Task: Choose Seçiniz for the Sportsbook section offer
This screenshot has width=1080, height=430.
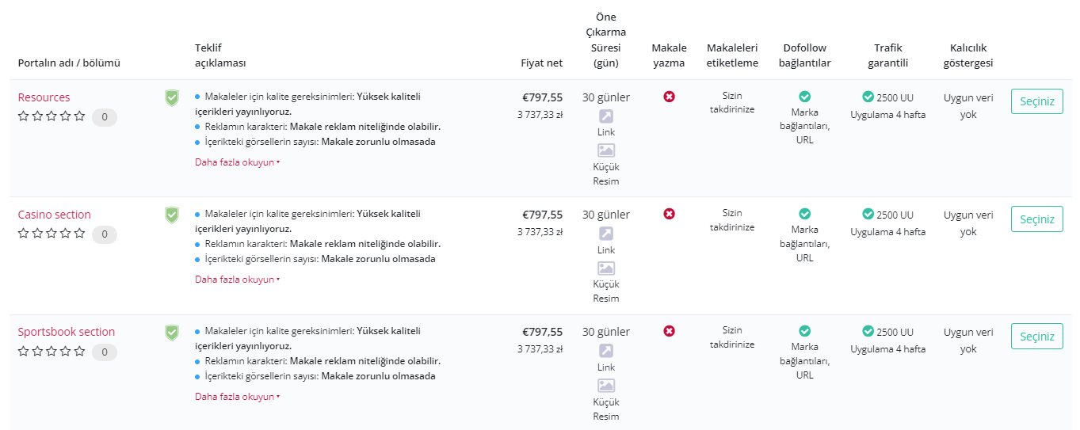Action: [x=1037, y=336]
